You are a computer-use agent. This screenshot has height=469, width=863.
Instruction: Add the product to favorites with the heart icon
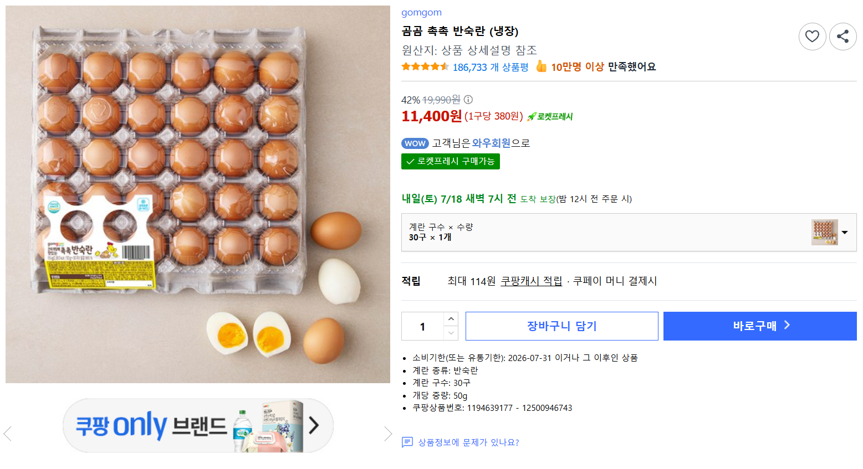tap(812, 37)
